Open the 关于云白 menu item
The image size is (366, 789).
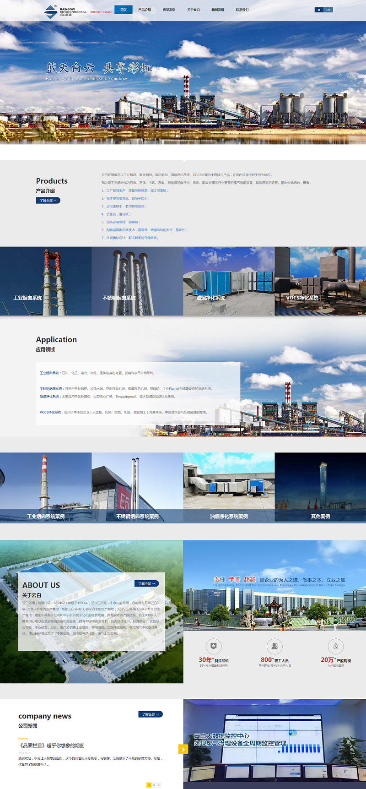click(193, 10)
